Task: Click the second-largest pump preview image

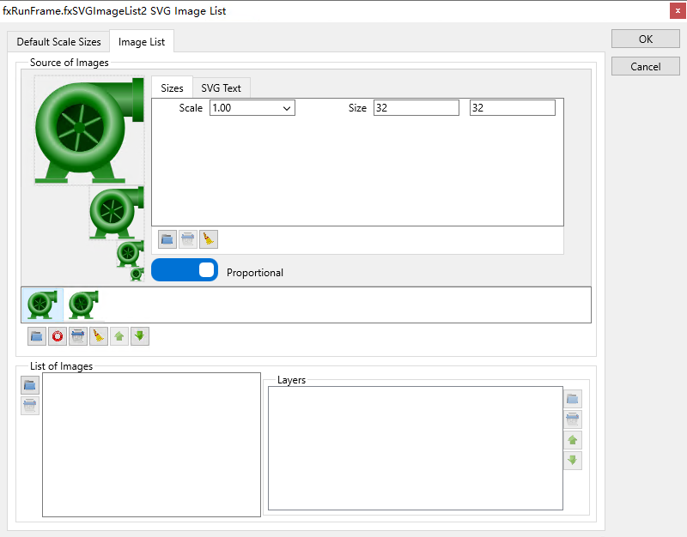Action: [117, 213]
